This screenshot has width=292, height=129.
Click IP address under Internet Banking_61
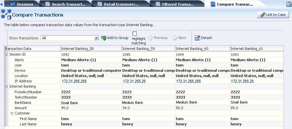tap(242, 81)
